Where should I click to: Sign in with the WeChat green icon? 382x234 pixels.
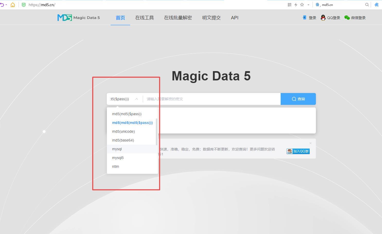click(347, 18)
